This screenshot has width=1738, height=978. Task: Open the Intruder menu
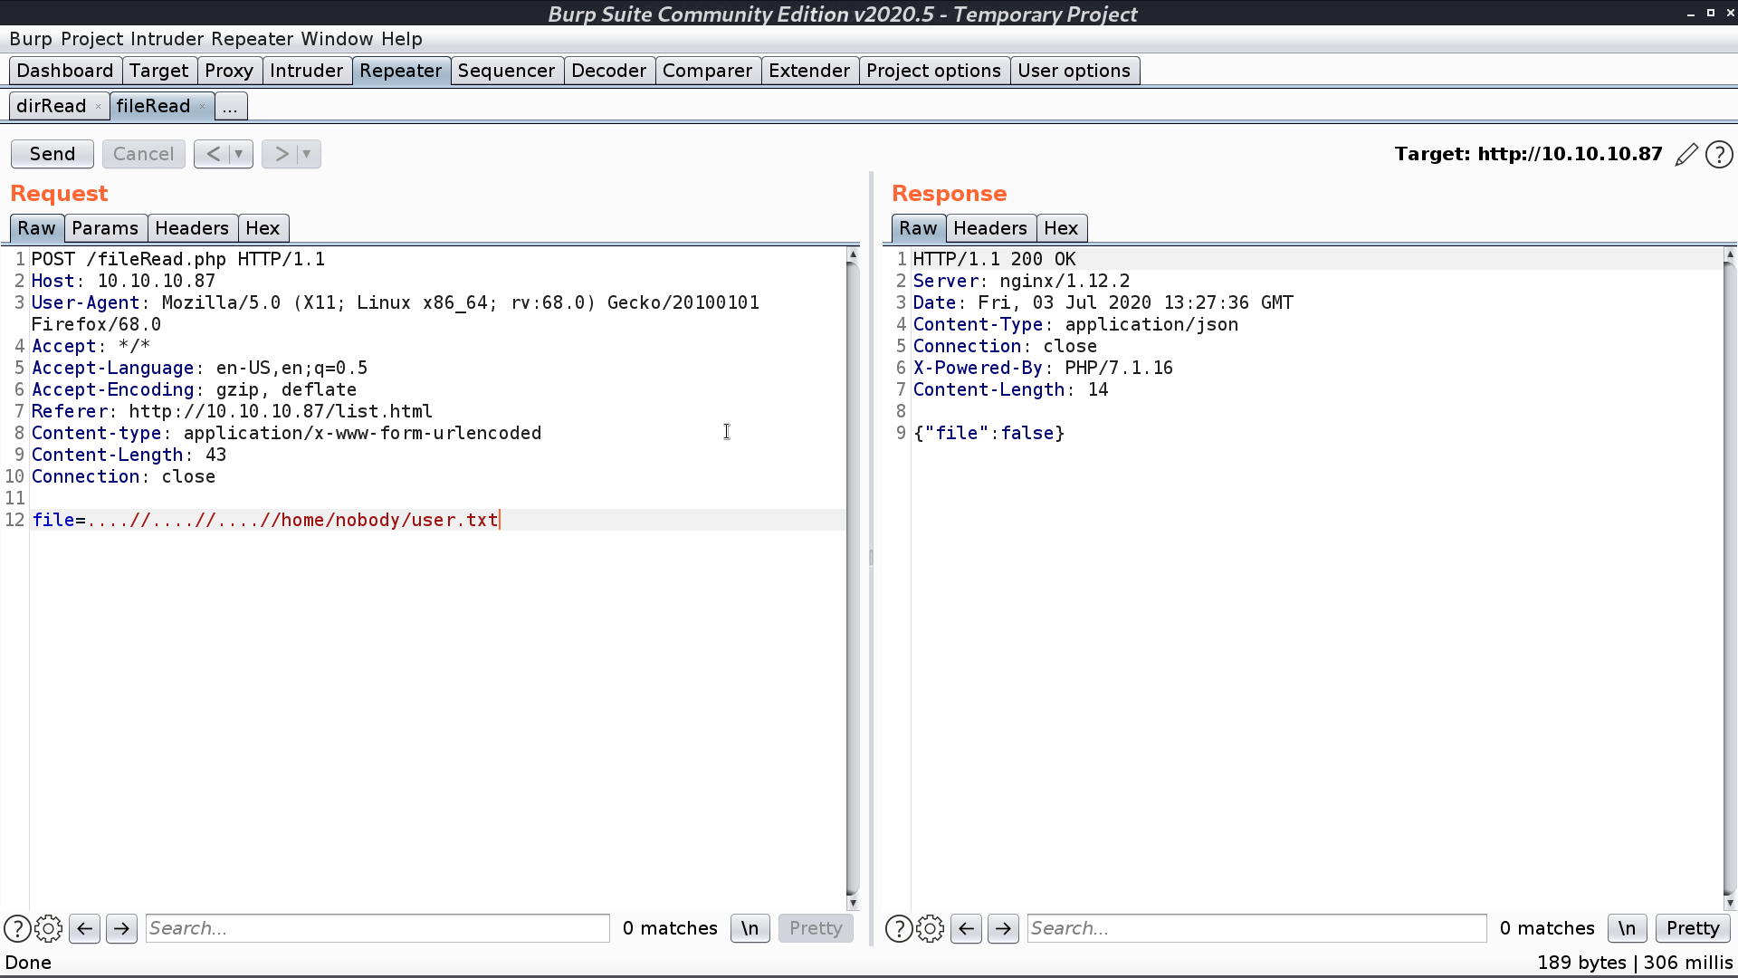tap(166, 38)
